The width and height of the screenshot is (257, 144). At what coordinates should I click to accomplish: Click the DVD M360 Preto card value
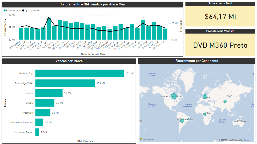click(220, 45)
